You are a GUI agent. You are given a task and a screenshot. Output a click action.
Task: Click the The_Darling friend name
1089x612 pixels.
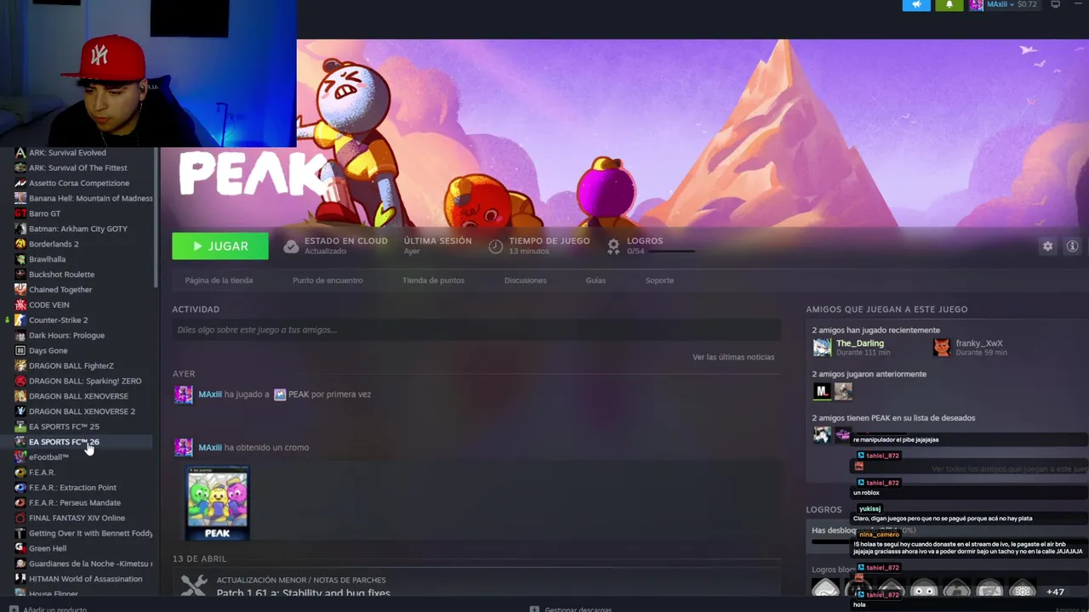pyautogui.click(x=860, y=343)
